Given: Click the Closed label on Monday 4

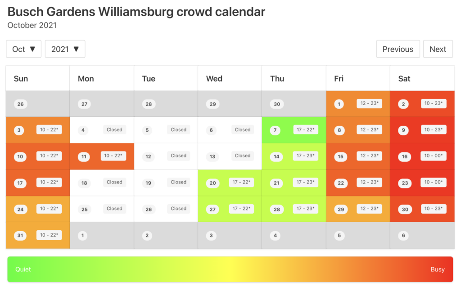Looking at the screenshot, I should 114,129.
